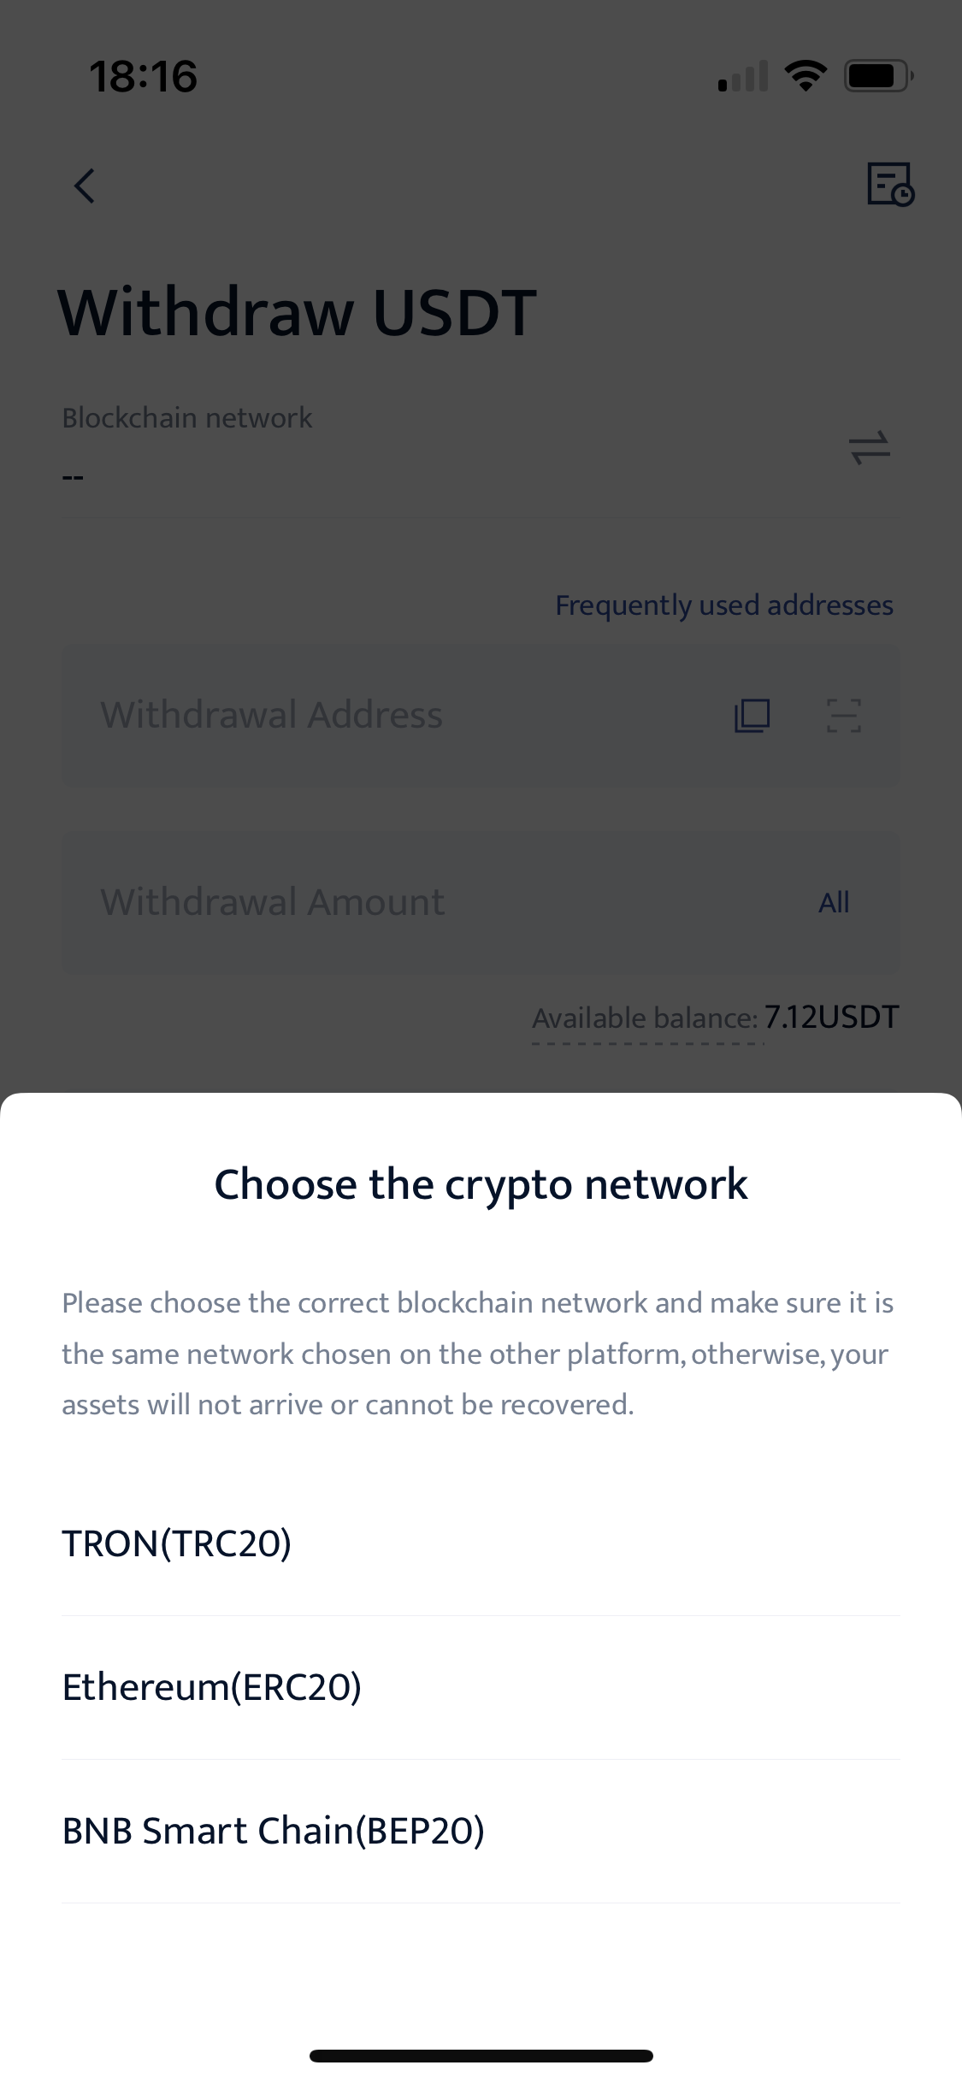
Task: Tap the paste address icon
Action: [x=752, y=715]
